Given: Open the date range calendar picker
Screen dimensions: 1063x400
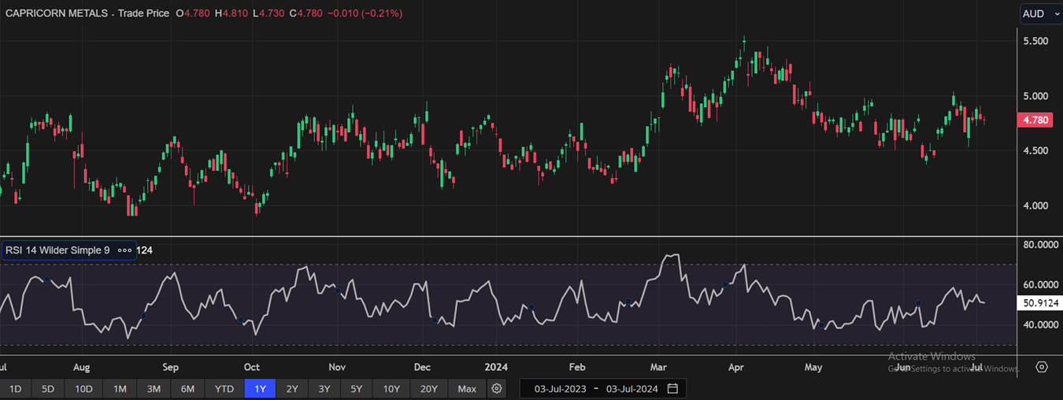Looking at the screenshot, I should pos(672,388).
